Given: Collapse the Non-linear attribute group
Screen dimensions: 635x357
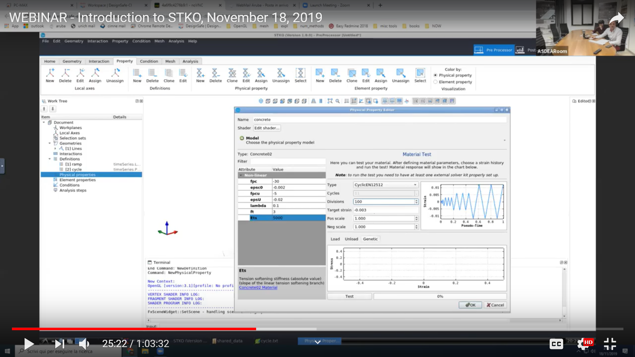Looking at the screenshot, I should point(241,175).
